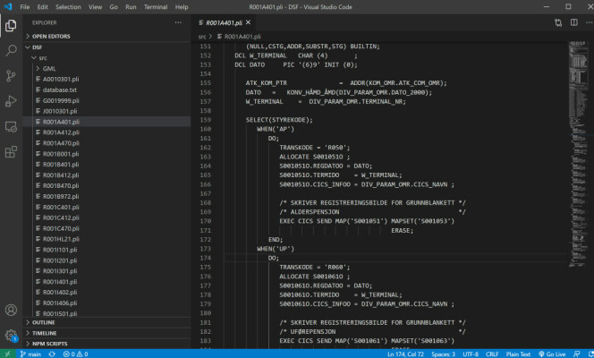Viewport: 594px width, 358px height.
Task: Click the VS Code logo icon
Action: tap(8, 7)
